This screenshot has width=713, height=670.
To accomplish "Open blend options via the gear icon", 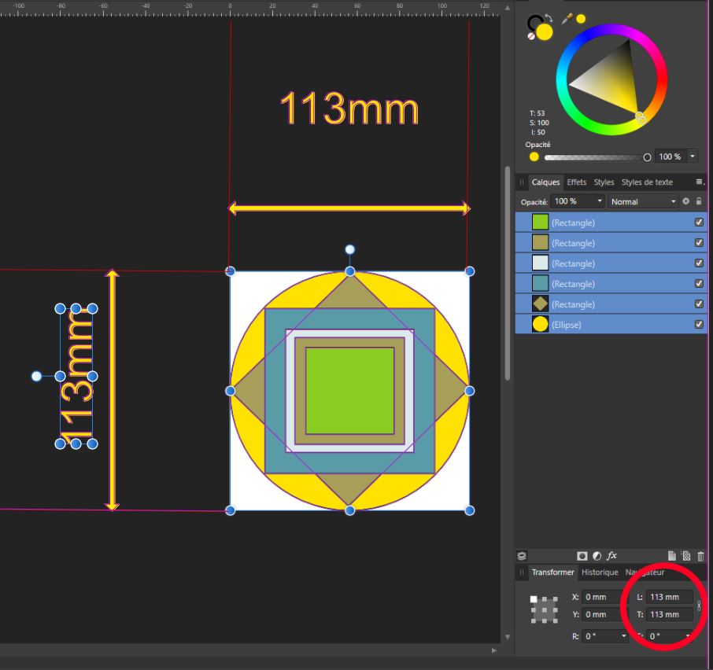I will click(x=685, y=201).
